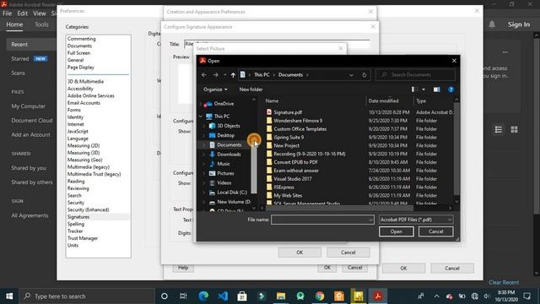Open the Edit menu in Acrobat

pyautogui.click(x=23, y=14)
